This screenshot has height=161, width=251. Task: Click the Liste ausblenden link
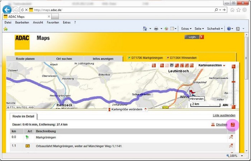(x=224, y=115)
